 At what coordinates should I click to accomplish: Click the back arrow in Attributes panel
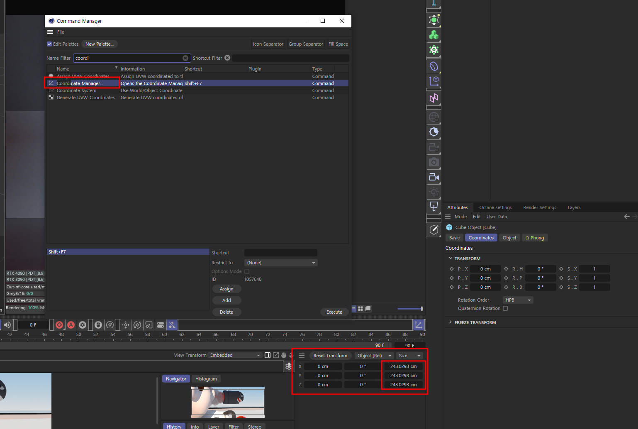[627, 217]
